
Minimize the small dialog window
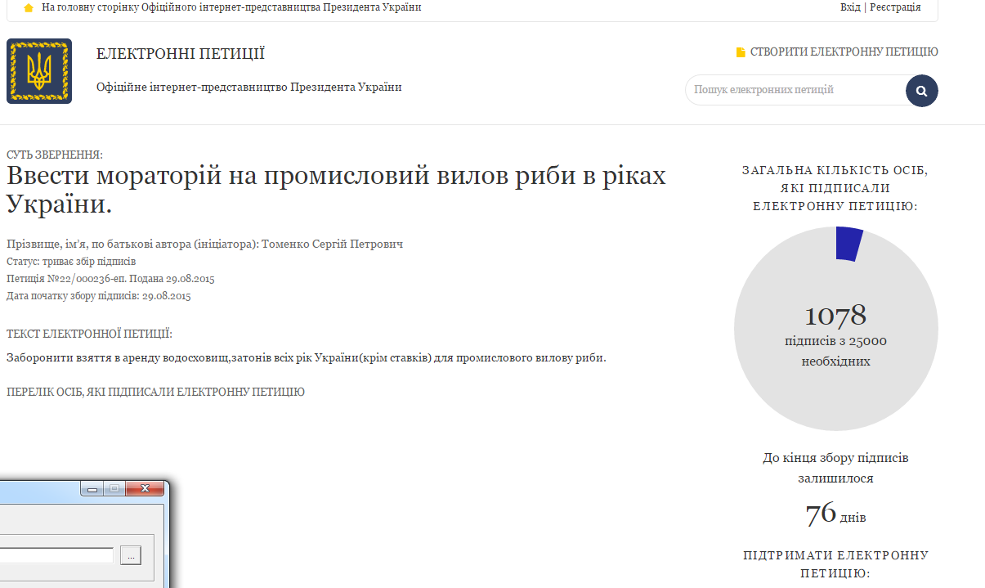pyautogui.click(x=92, y=489)
